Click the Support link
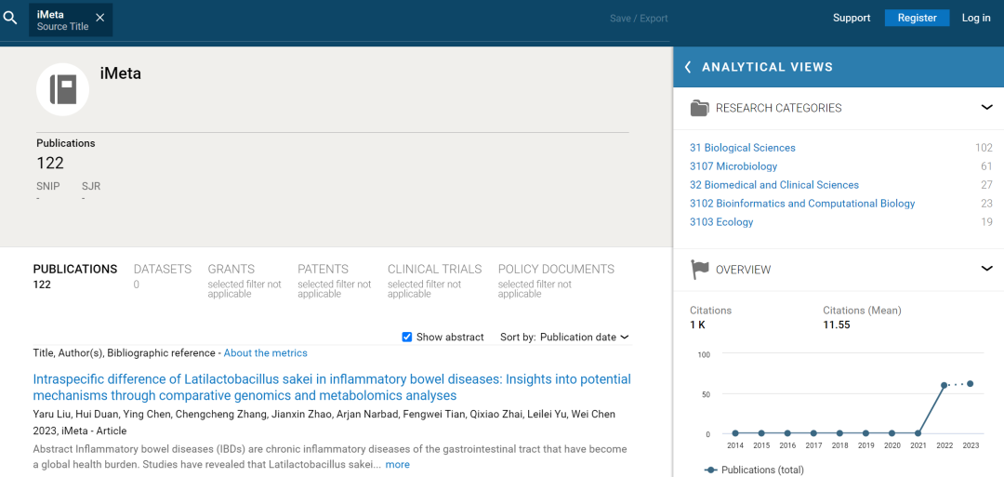 pos(852,18)
